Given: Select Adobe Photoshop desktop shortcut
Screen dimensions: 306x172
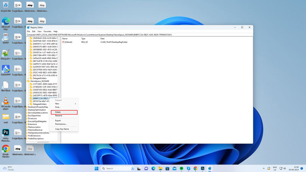Looking at the screenshot, I should pos(6,135).
